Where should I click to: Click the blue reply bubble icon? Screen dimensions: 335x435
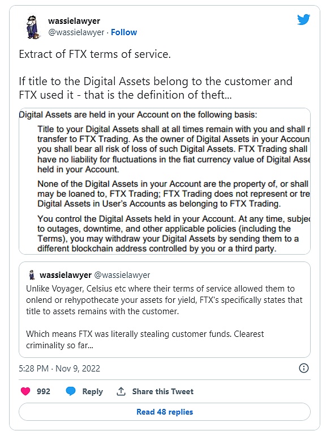pos(71,391)
